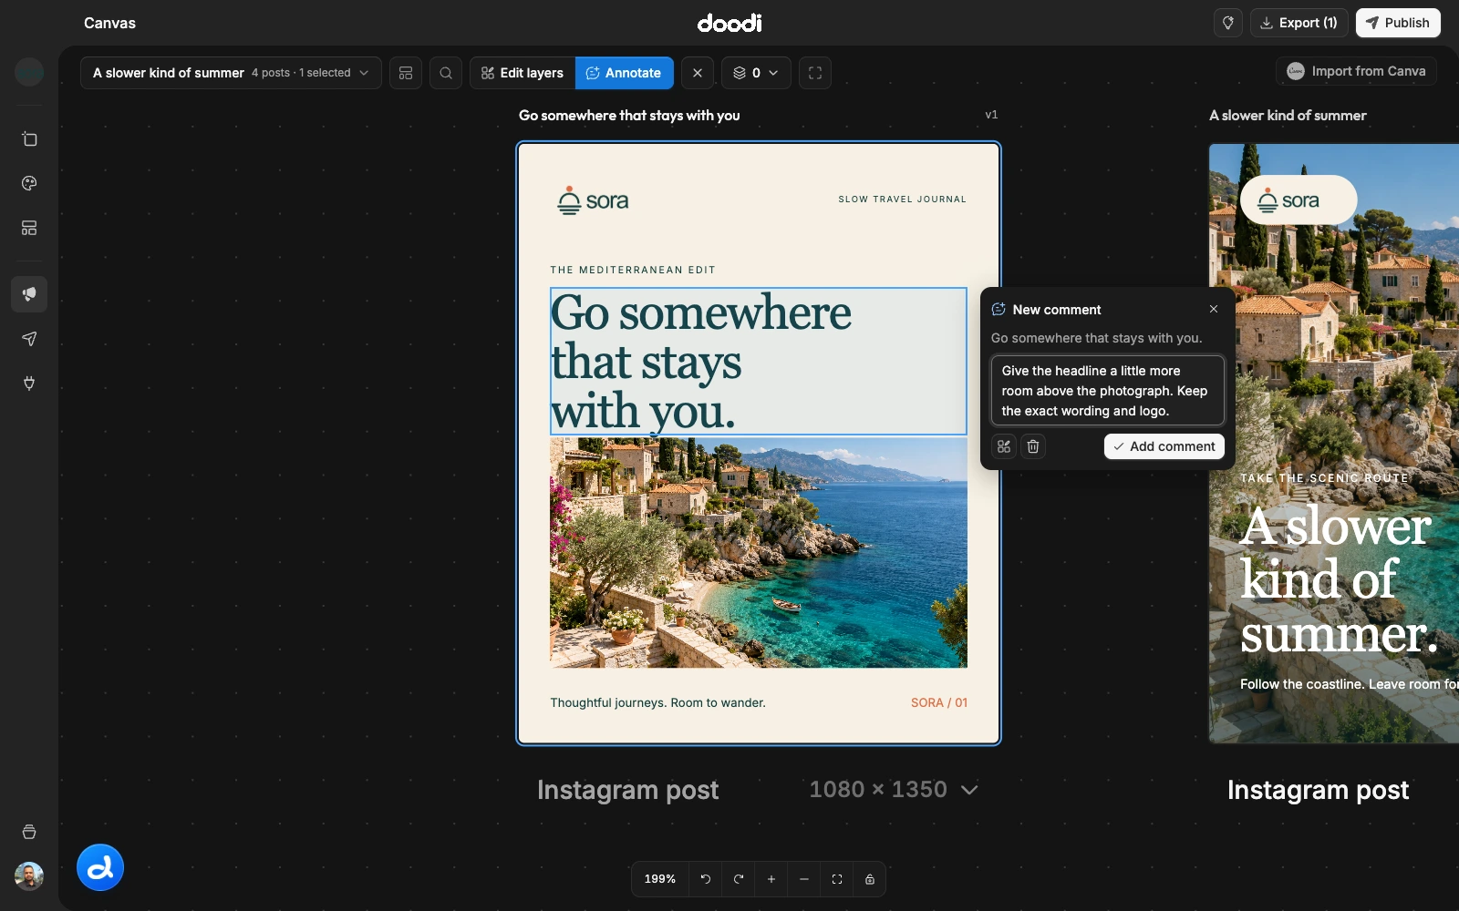Open the user profile avatar
The image size is (1459, 911).
click(29, 876)
